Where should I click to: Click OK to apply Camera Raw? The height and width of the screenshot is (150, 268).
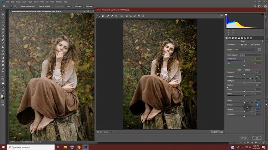257,138
